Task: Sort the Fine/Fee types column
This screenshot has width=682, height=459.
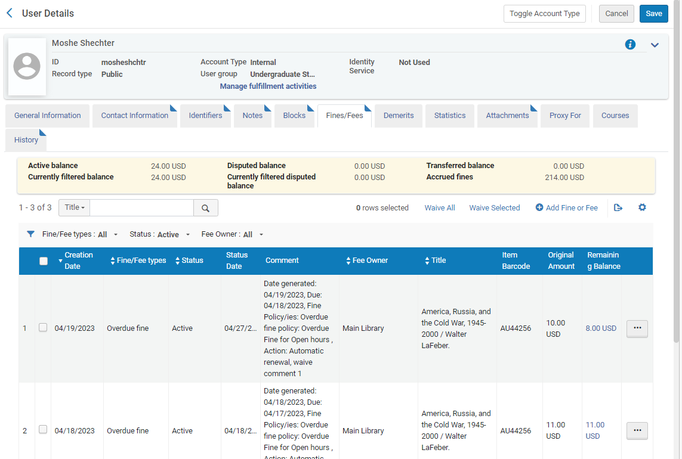Action: click(x=113, y=260)
